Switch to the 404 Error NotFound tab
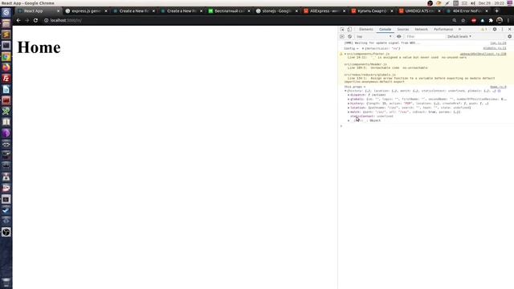 [467, 10]
